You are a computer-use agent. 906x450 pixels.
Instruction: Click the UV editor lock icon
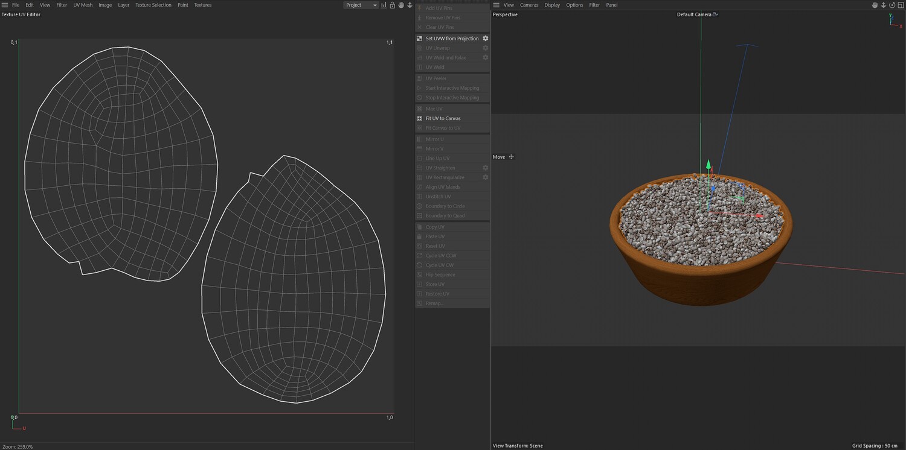[392, 5]
